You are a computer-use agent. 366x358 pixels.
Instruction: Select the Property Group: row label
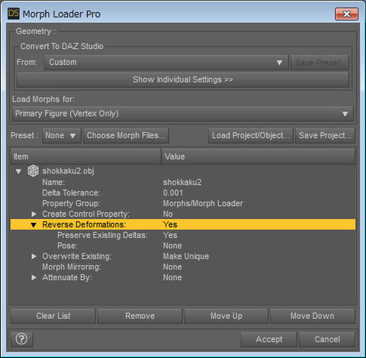pyautogui.click(x=71, y=203)
